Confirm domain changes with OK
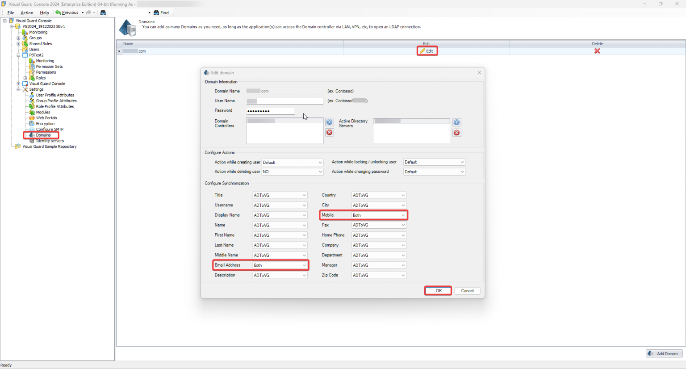 438,290
